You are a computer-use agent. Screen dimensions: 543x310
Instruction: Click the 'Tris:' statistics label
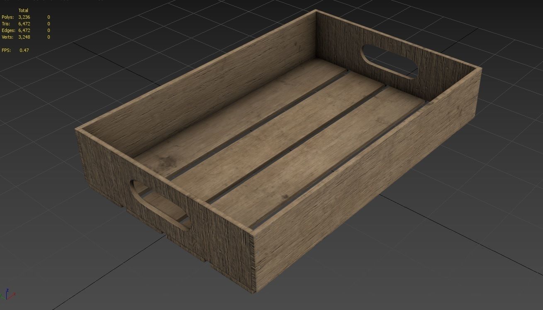click(x=6, y=24)
